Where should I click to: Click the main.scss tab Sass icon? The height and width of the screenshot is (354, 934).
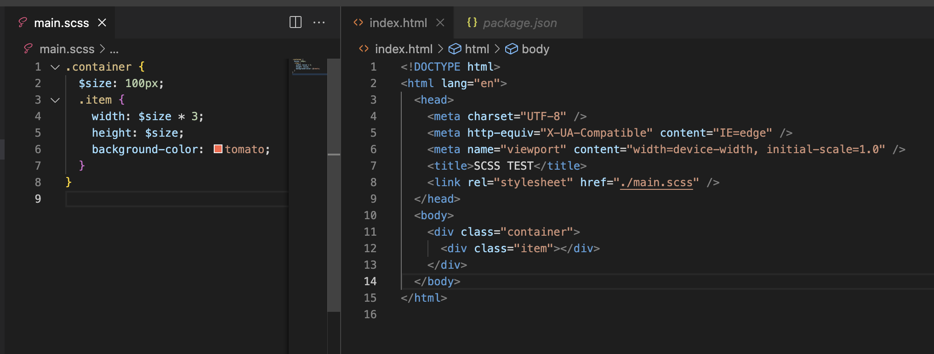pyautogui.click(x=23, y=22)
